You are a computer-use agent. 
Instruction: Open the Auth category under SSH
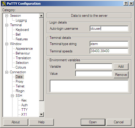(24, 105)
